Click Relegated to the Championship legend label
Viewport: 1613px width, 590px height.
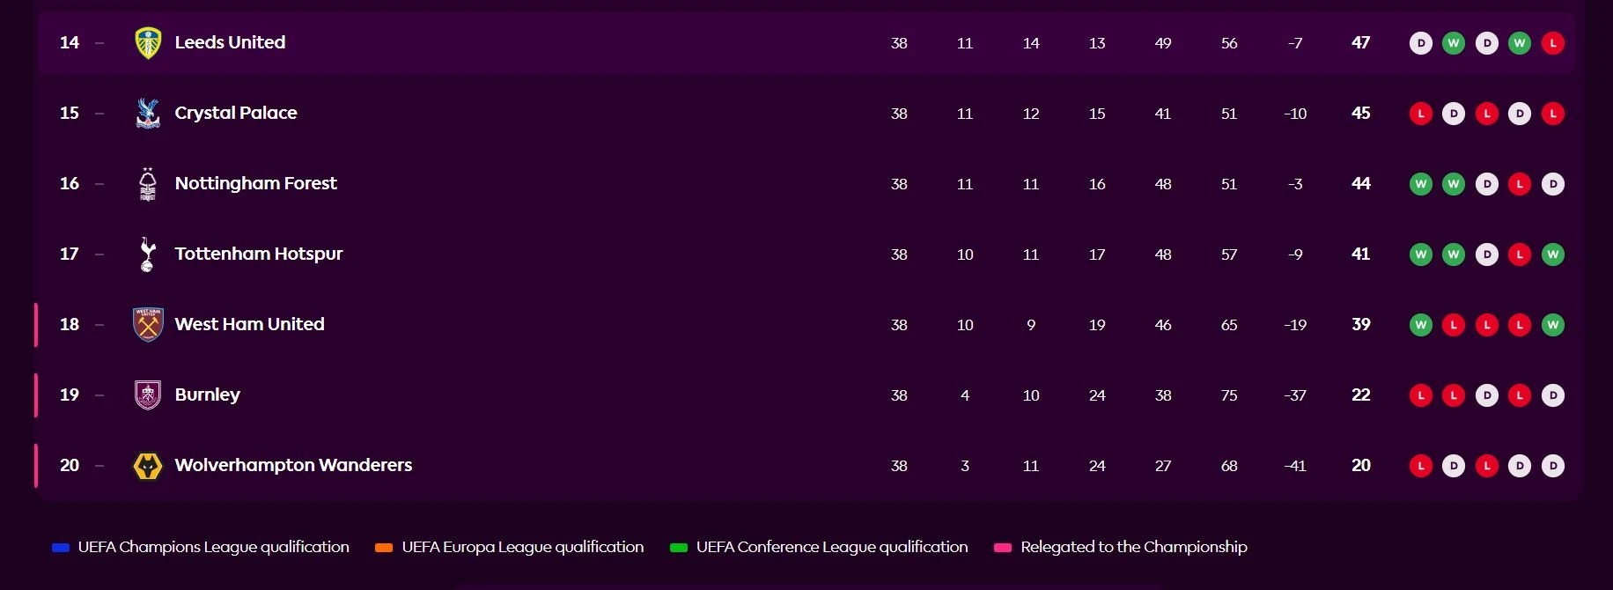click(1134, 547)
